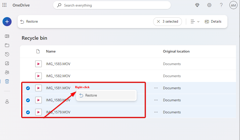
Task: Open Recent history sidebar icon
Action: [7, 54]
